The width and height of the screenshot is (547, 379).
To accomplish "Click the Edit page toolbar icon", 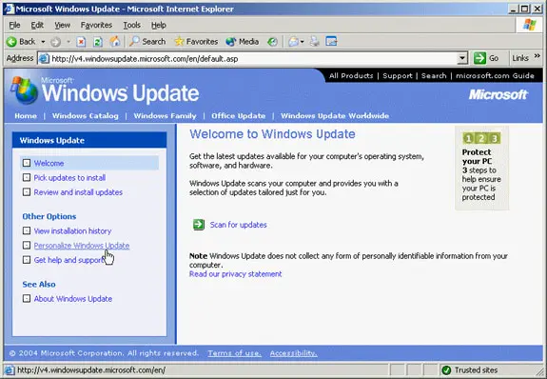I will (331, 42).
